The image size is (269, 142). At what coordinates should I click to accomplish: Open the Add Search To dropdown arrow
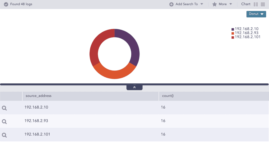(x=202, y=4)
